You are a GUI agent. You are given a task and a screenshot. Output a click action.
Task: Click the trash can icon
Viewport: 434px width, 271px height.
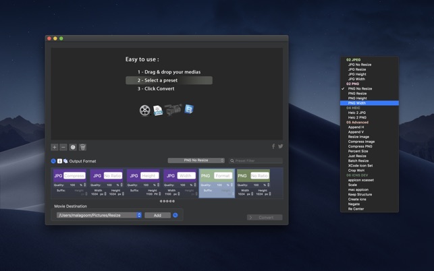click(x=82, y=147)
